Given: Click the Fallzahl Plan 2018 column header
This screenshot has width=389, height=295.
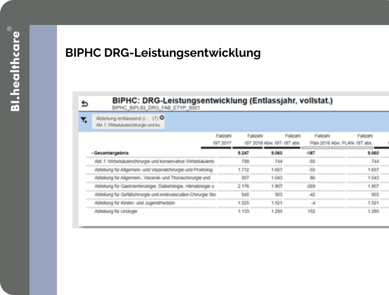Looking at the screenshot, I should [320, 139].
